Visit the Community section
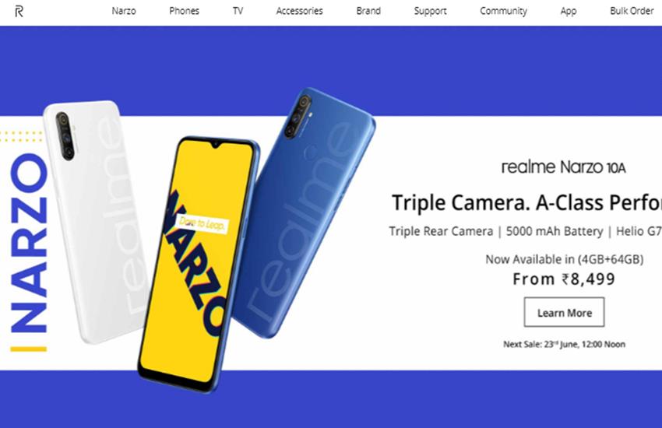Viewport: 662px width, 428px height. [503, 11]
